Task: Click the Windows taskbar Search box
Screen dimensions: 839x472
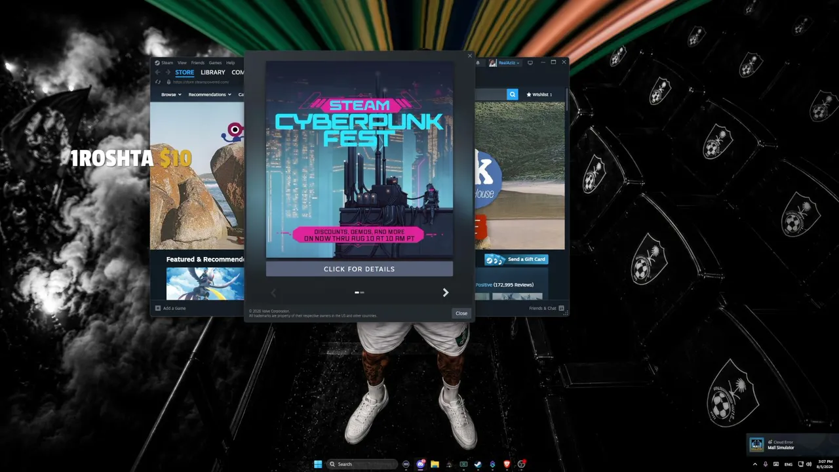Action: point(363,464)
